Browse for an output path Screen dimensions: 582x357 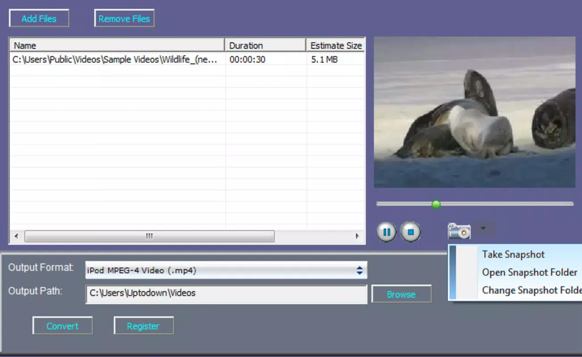pyautogui.click(x=401, y=294)
